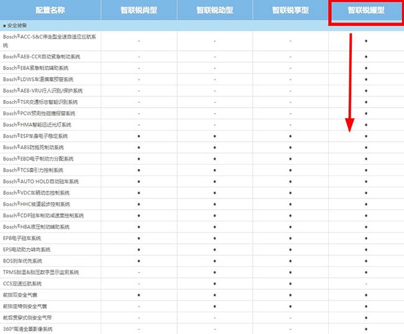Click the 配置名称 column header

(50, 10)
